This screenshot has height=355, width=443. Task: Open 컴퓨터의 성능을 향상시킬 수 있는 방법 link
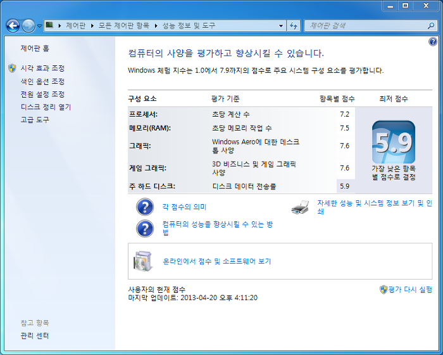pyautogui.click(x=218, y=228)
